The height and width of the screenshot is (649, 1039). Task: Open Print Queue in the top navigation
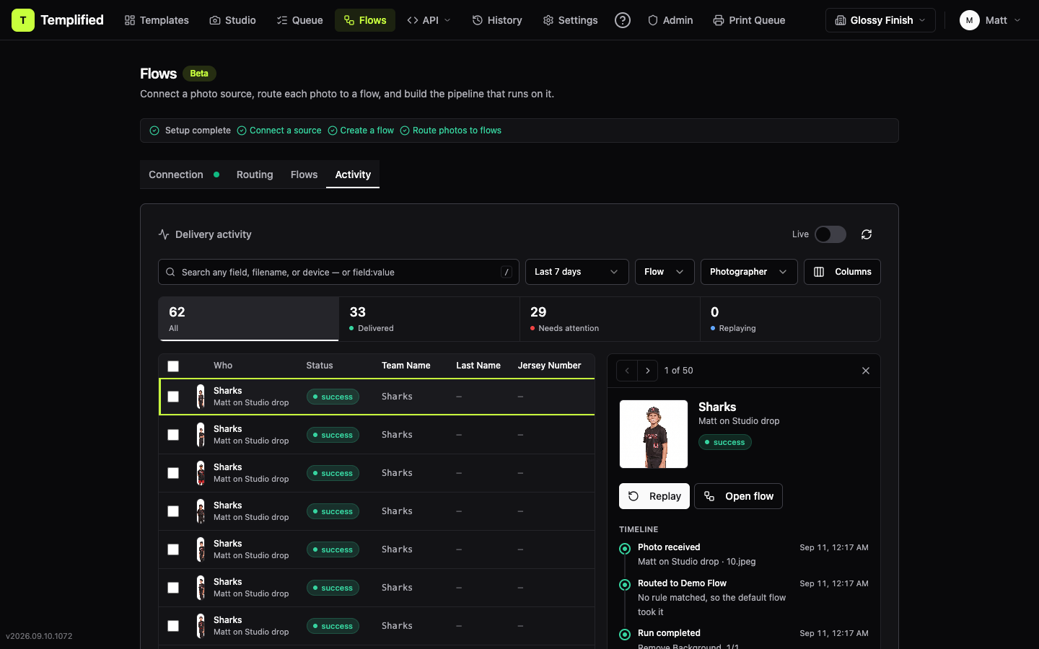pyautogui.click(x=749, y=20)
